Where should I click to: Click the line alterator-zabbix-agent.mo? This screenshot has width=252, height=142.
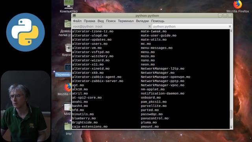pyautogui.click(x=96, y=77)
